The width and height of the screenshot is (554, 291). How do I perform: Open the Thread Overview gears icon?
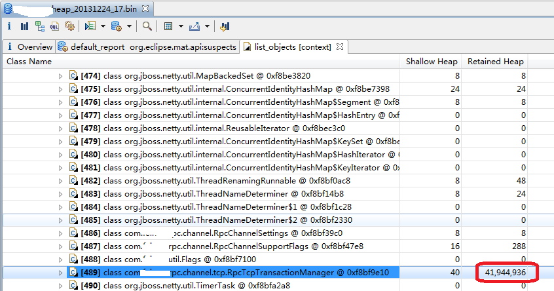(69, 26)
